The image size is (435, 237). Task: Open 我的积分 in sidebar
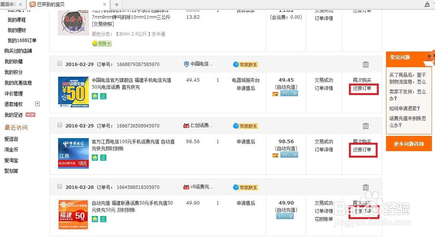[x=13, y=72]
